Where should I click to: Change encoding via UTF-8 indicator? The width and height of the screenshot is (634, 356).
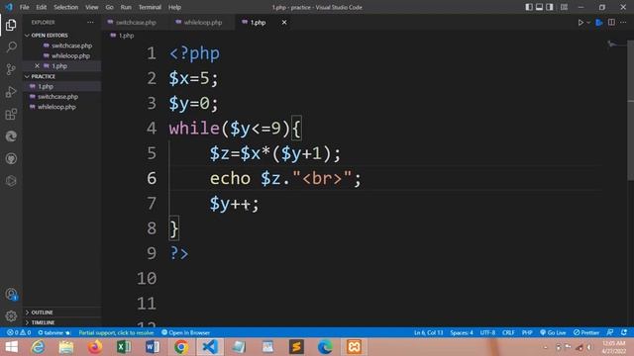[487, 333]
